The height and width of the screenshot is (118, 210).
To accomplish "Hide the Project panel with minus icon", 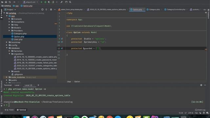I will (x=55, y=10).
